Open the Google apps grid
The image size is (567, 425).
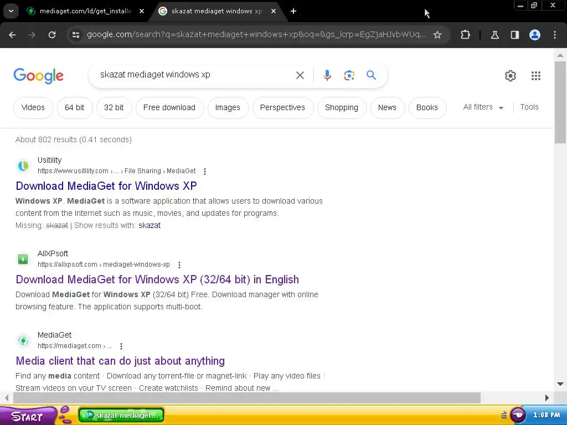tap(535, 75)
